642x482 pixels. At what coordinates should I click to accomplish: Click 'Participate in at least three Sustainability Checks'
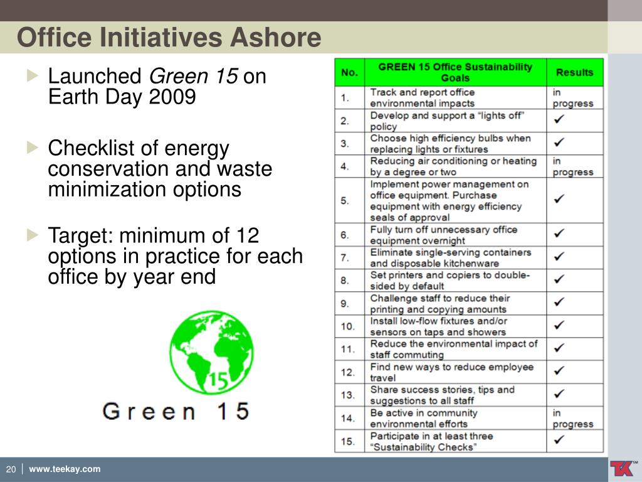pyautogui.click(x=455, y=441)
